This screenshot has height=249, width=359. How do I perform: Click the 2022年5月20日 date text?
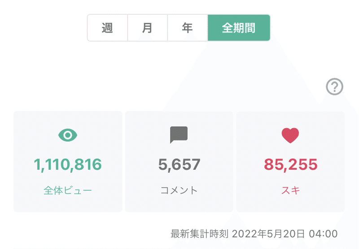268,234
